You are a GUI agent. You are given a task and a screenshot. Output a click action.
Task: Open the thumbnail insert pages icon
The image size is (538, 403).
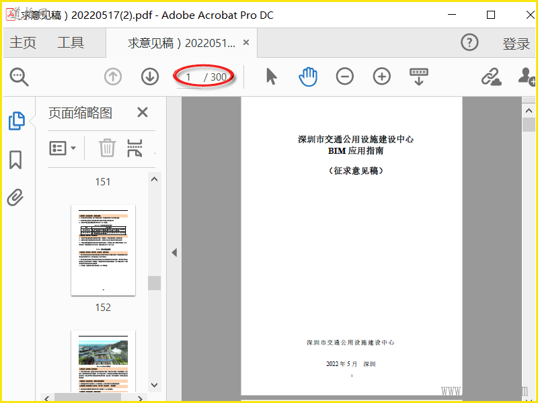(x=134, y=148)
